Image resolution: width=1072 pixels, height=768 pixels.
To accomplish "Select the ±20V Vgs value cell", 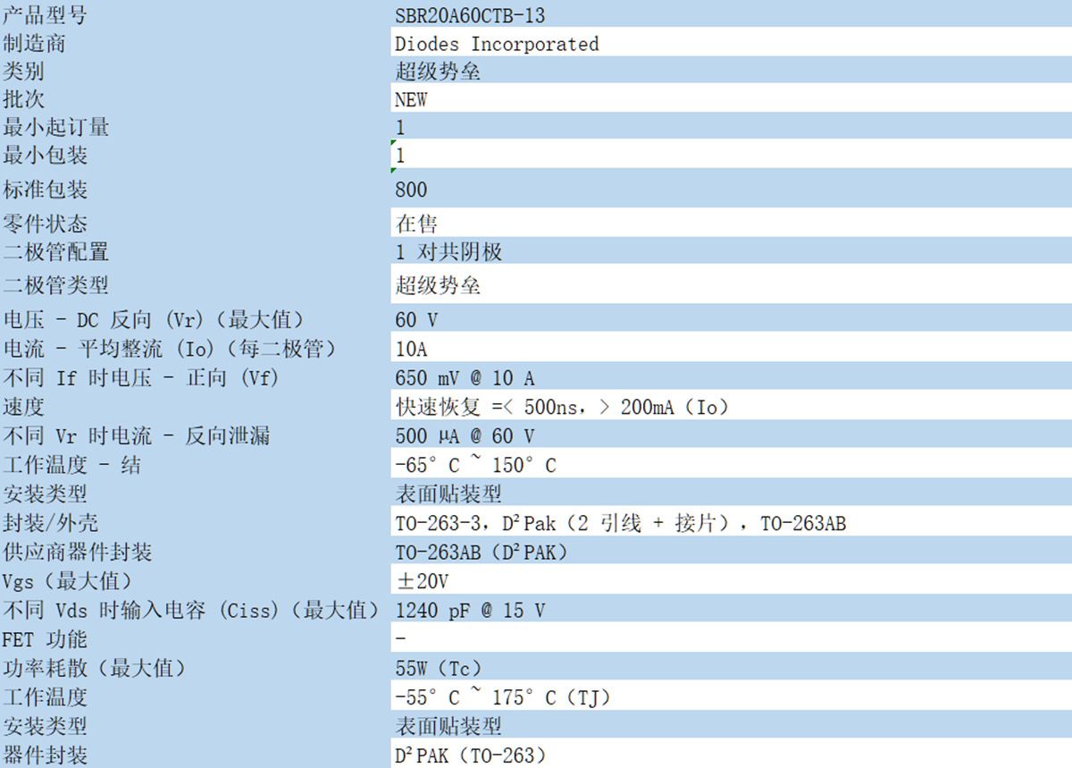I will [x=422, y=581].
